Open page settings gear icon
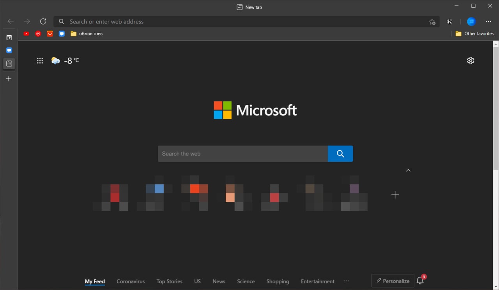This screenshot has height=290, width=499. [x=471, y=60]
